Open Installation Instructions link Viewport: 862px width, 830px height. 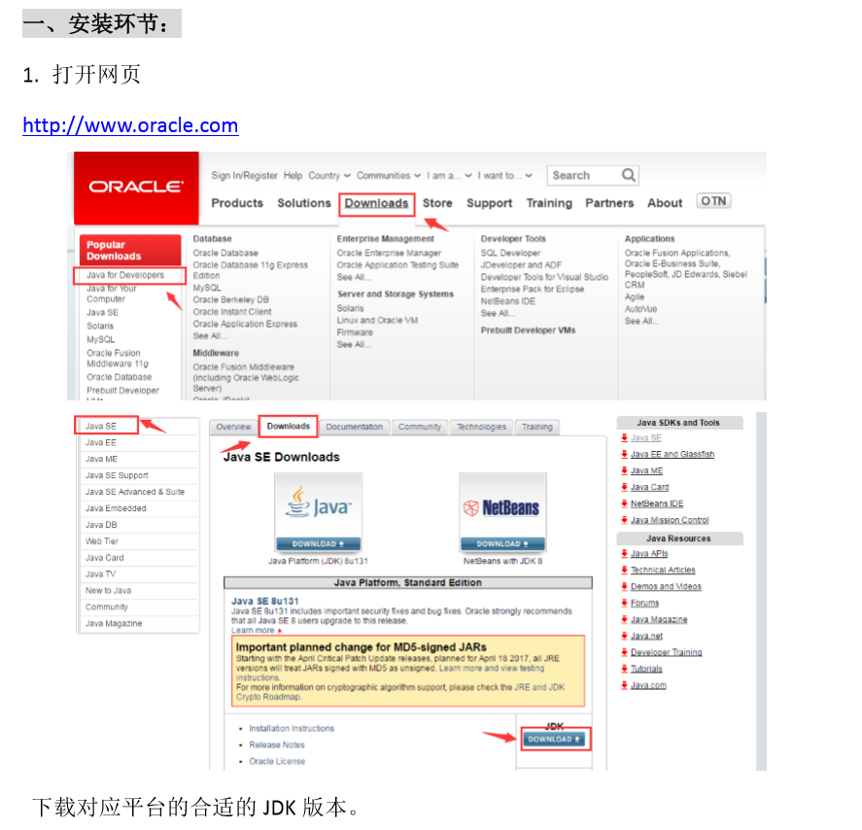[292, 728]
